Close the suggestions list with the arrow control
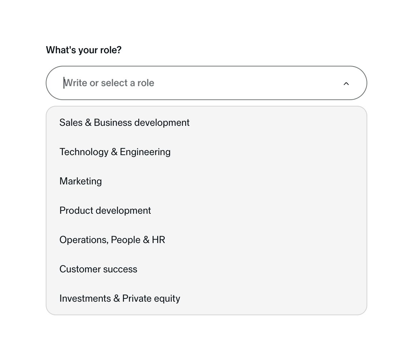 (346, 83)
